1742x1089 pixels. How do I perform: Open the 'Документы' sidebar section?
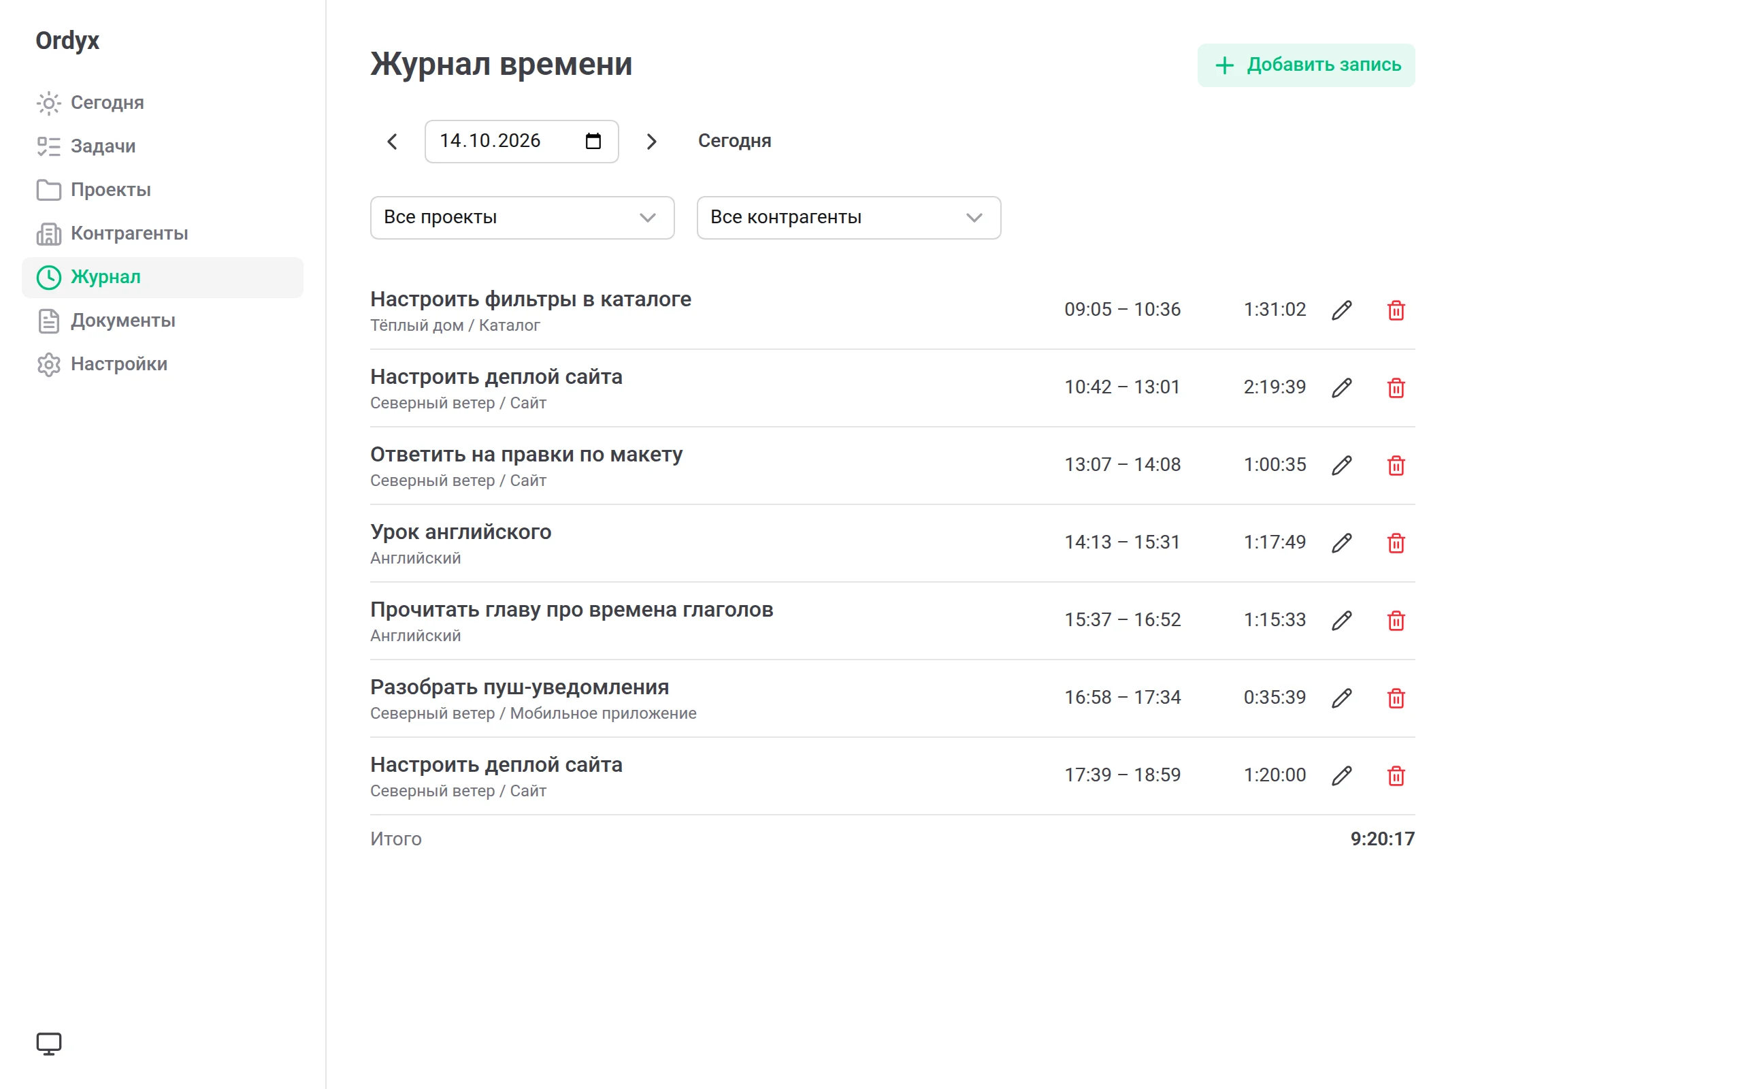pyautogui.click(x=163, y=321)
